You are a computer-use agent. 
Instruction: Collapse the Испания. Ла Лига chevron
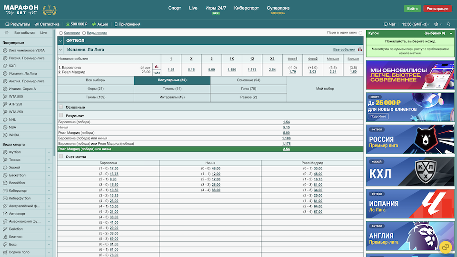pyautogui.click(x=60, y=49)
